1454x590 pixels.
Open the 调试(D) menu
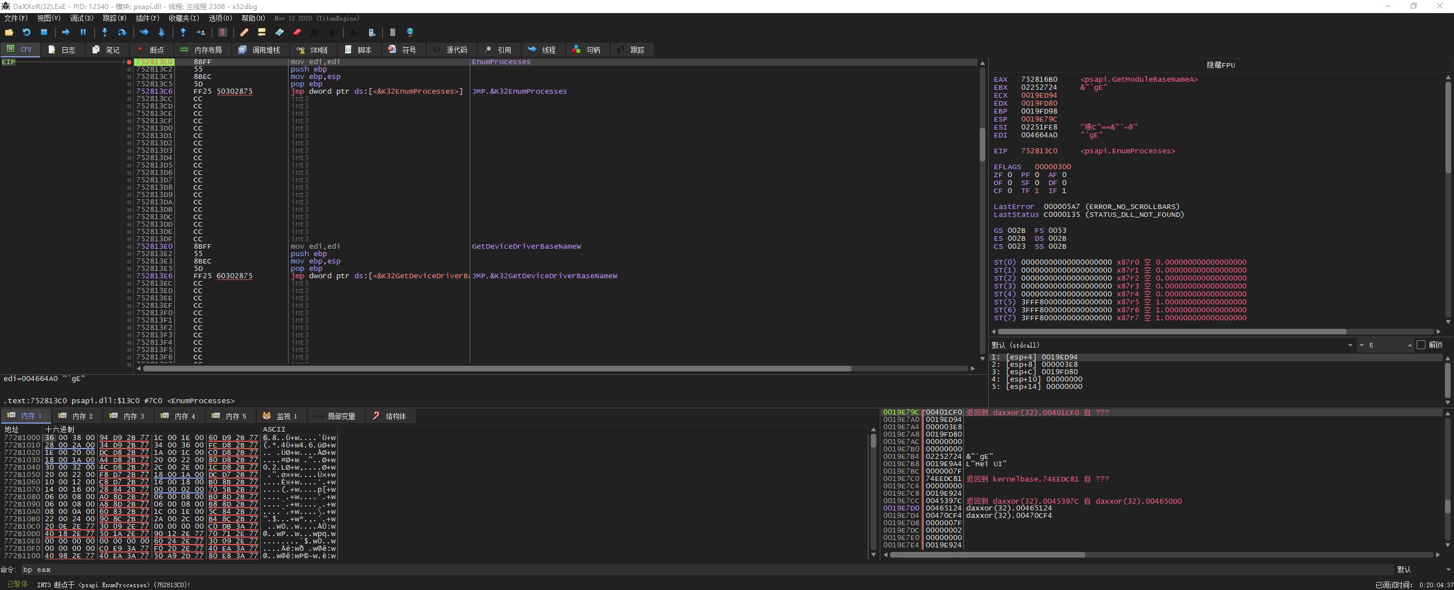pyautogui.click(x=81, y=18)
